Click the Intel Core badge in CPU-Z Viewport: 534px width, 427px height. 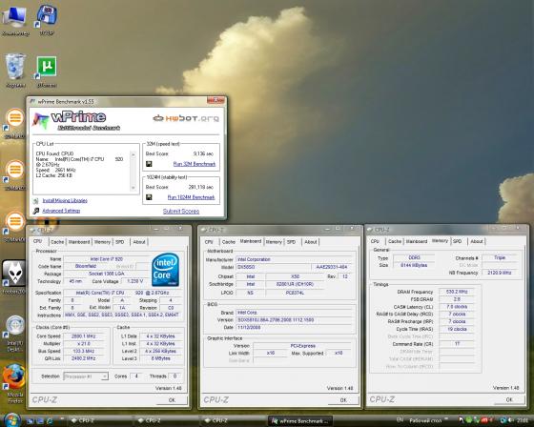166,270
